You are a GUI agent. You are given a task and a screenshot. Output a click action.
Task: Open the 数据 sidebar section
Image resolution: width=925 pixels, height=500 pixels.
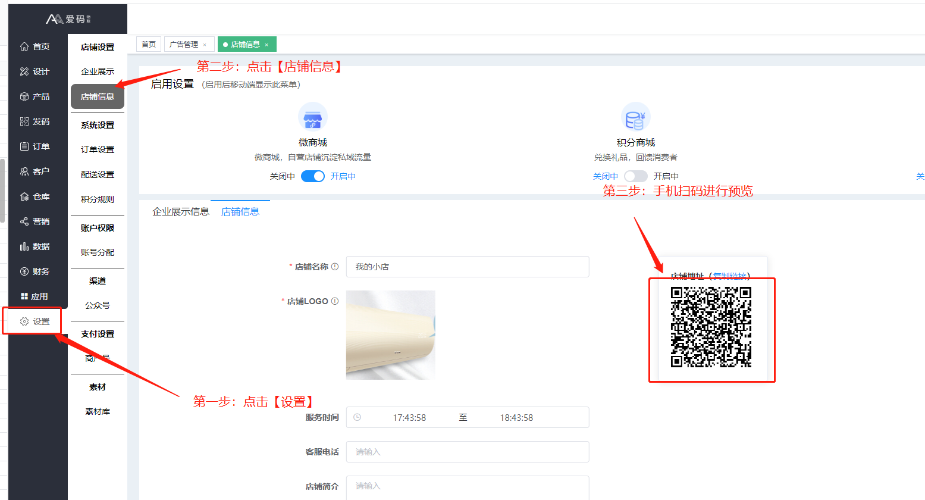point(35,246)
